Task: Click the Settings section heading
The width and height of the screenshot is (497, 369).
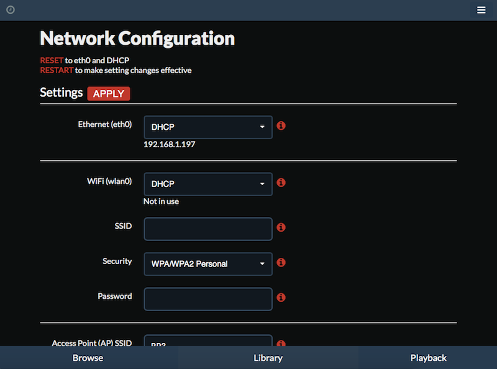Action: [61, 93]
